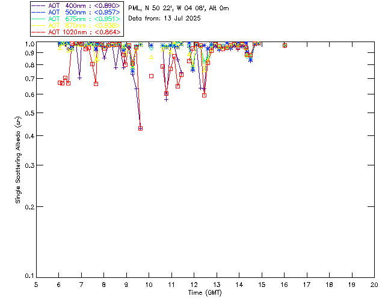The height and width of the screenshot is (308, 385).
Task: Click x-axis tick label 19
Action: point(352,285)
